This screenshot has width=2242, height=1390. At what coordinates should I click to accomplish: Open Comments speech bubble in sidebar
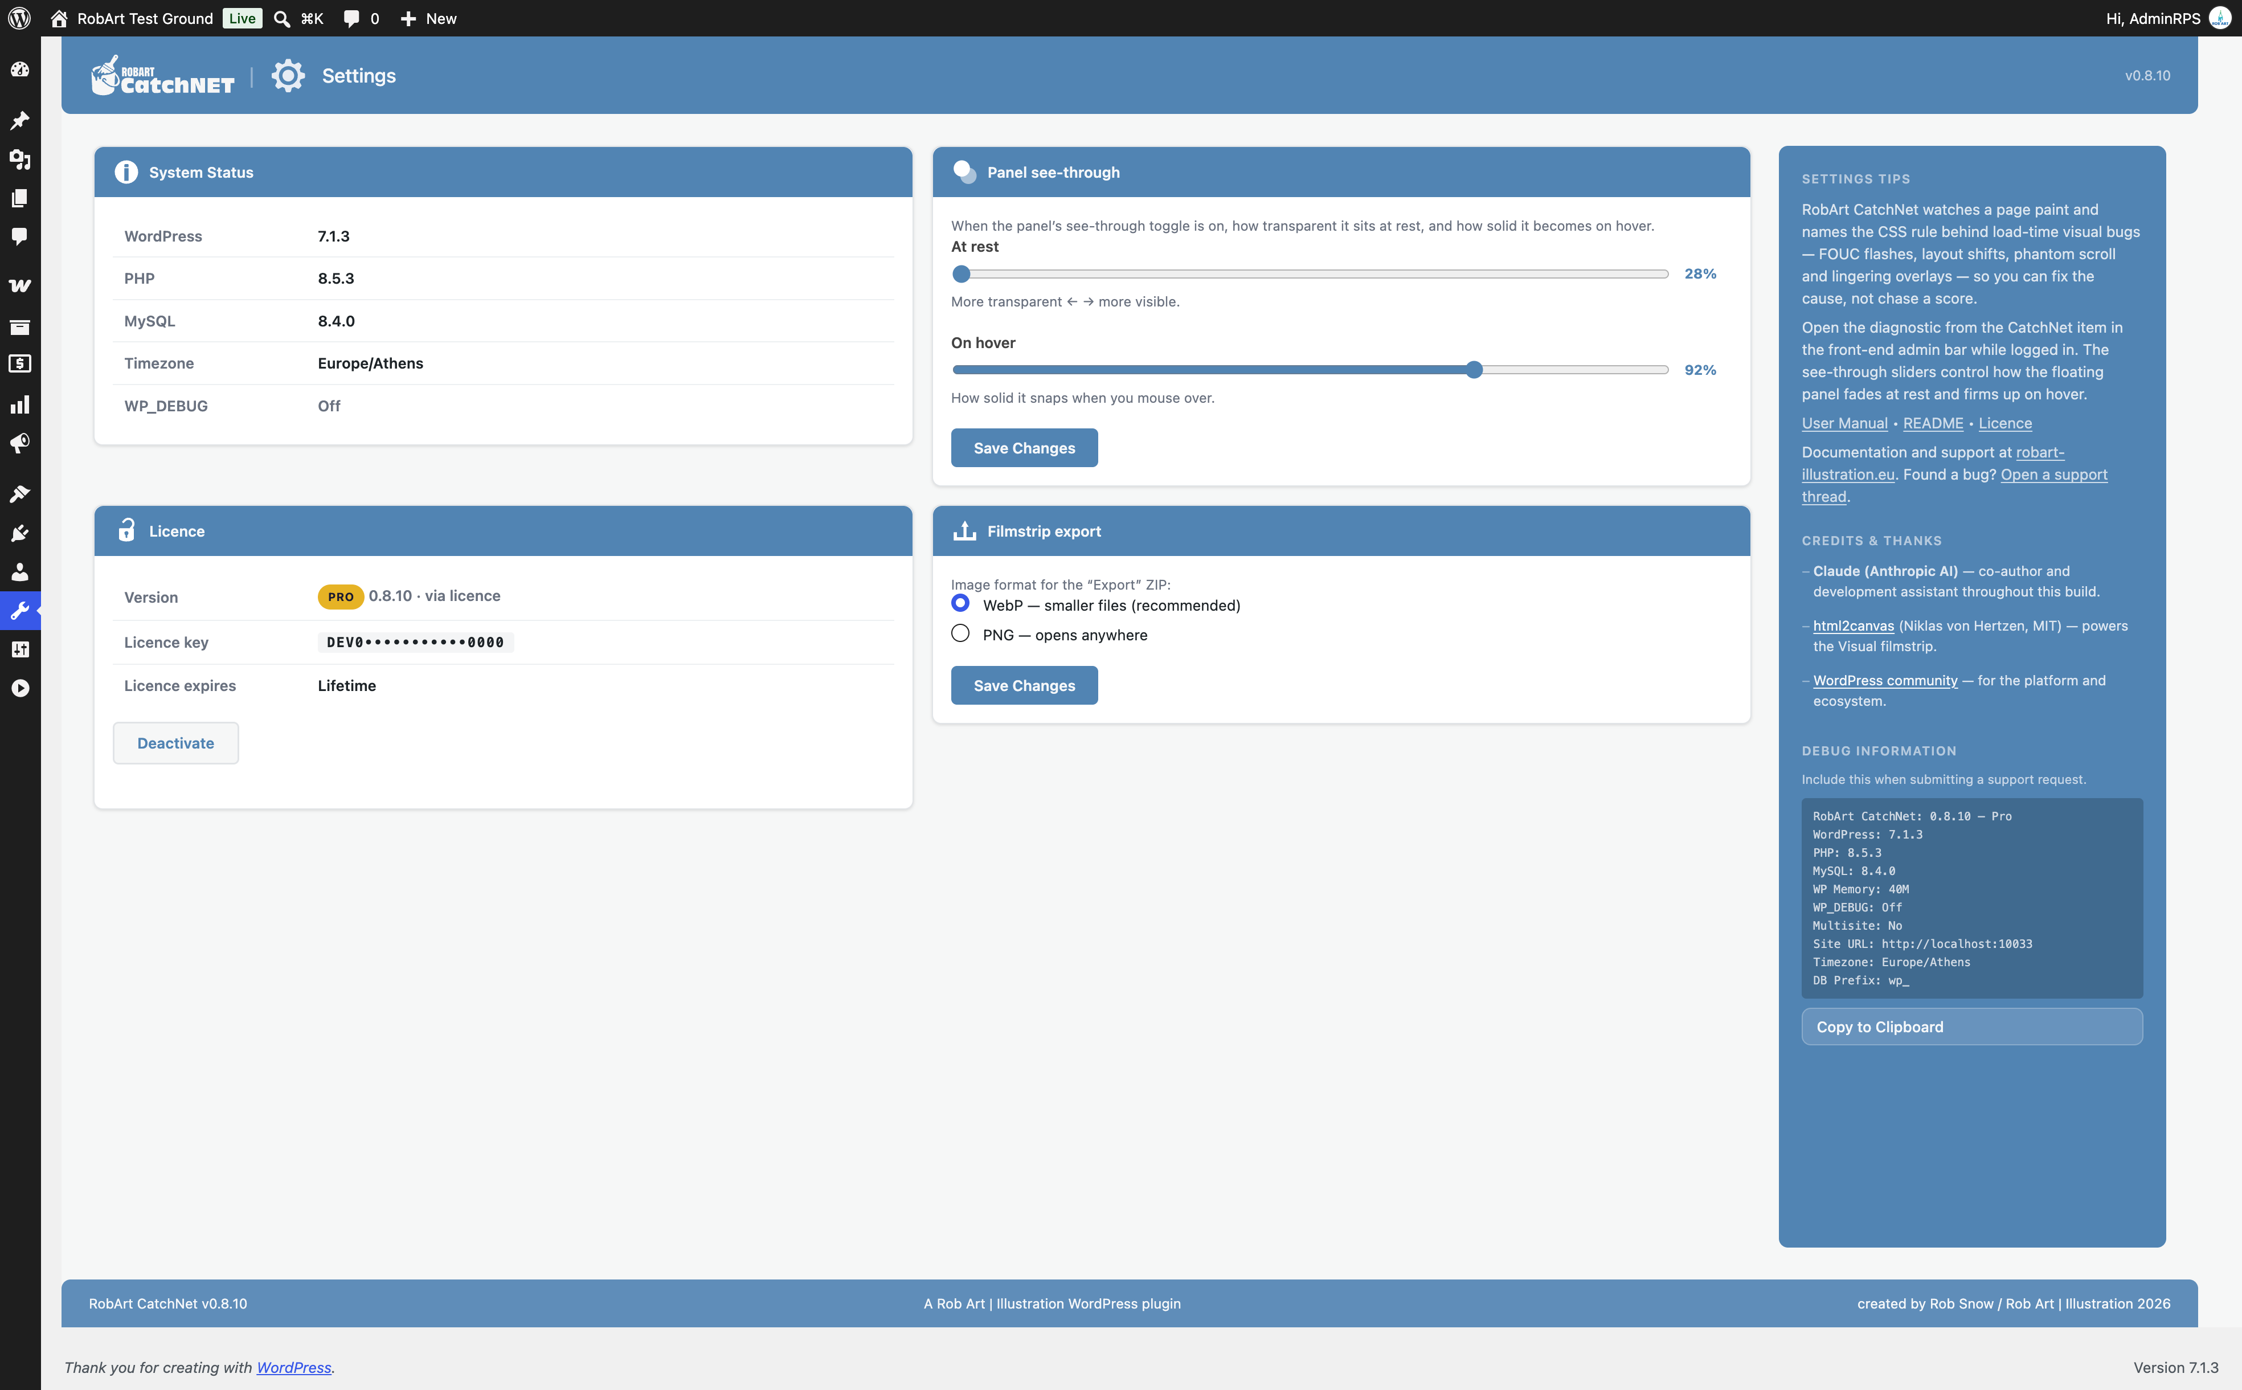[19, 237]
